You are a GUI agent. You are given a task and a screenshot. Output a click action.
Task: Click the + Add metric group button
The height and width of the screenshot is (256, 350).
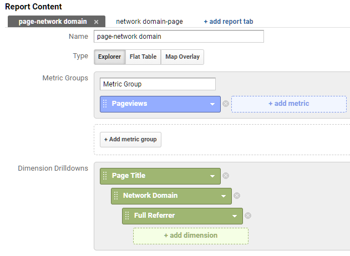pos(130,140)
